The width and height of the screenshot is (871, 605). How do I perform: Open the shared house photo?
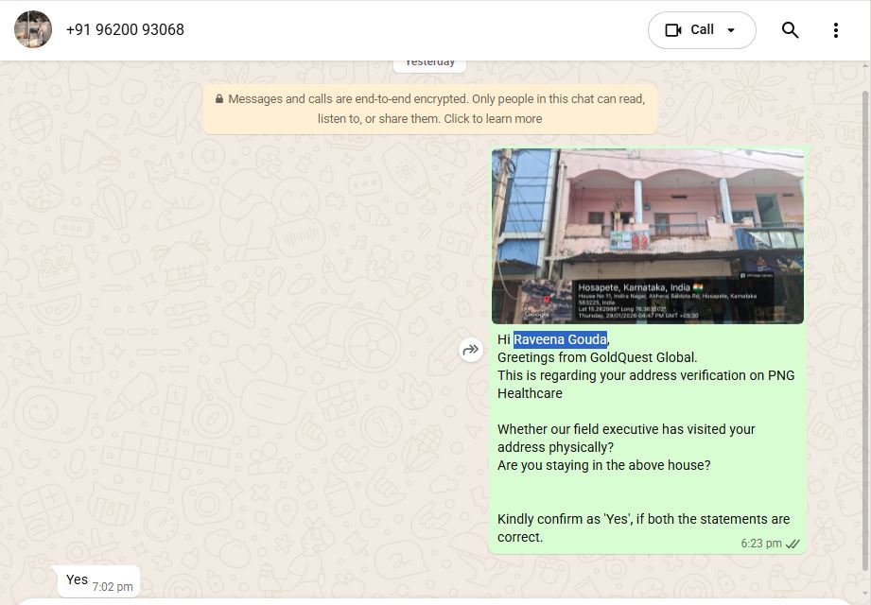click(x=648, y=236)
